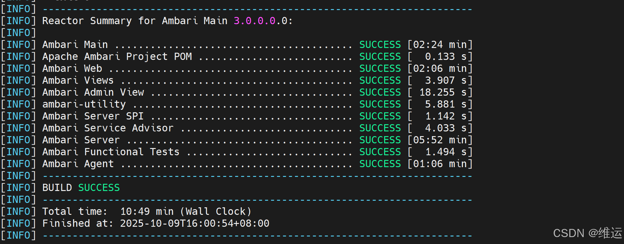Click the [INFO] tag on the Reactor Summary line
624x244 pixels.
pyautogui.click(x=18, y=21)
